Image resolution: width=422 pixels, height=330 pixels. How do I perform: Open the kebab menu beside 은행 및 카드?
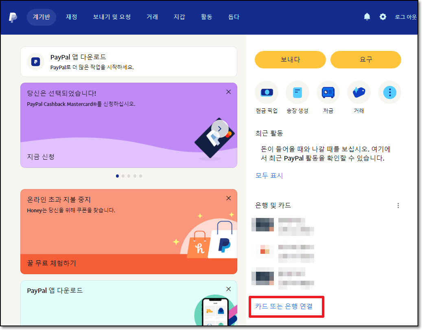[398, 205]
